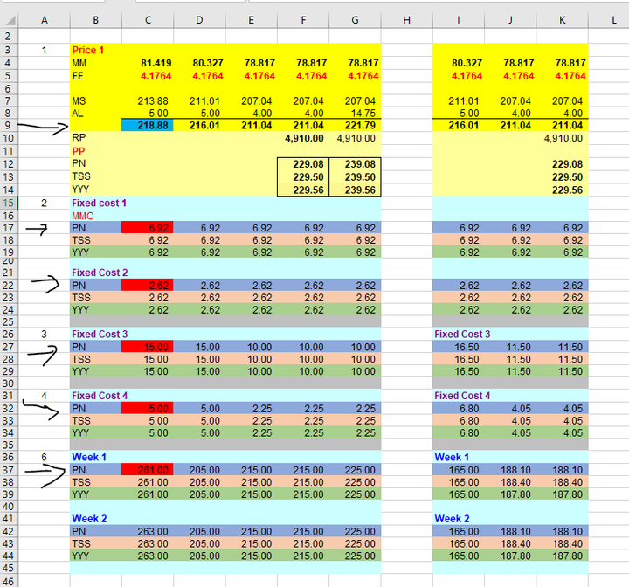The height and width of the screenshot is (587, 629).
Task: Click red cell 261.00 in Week 1
Action: tap(148, 470)
